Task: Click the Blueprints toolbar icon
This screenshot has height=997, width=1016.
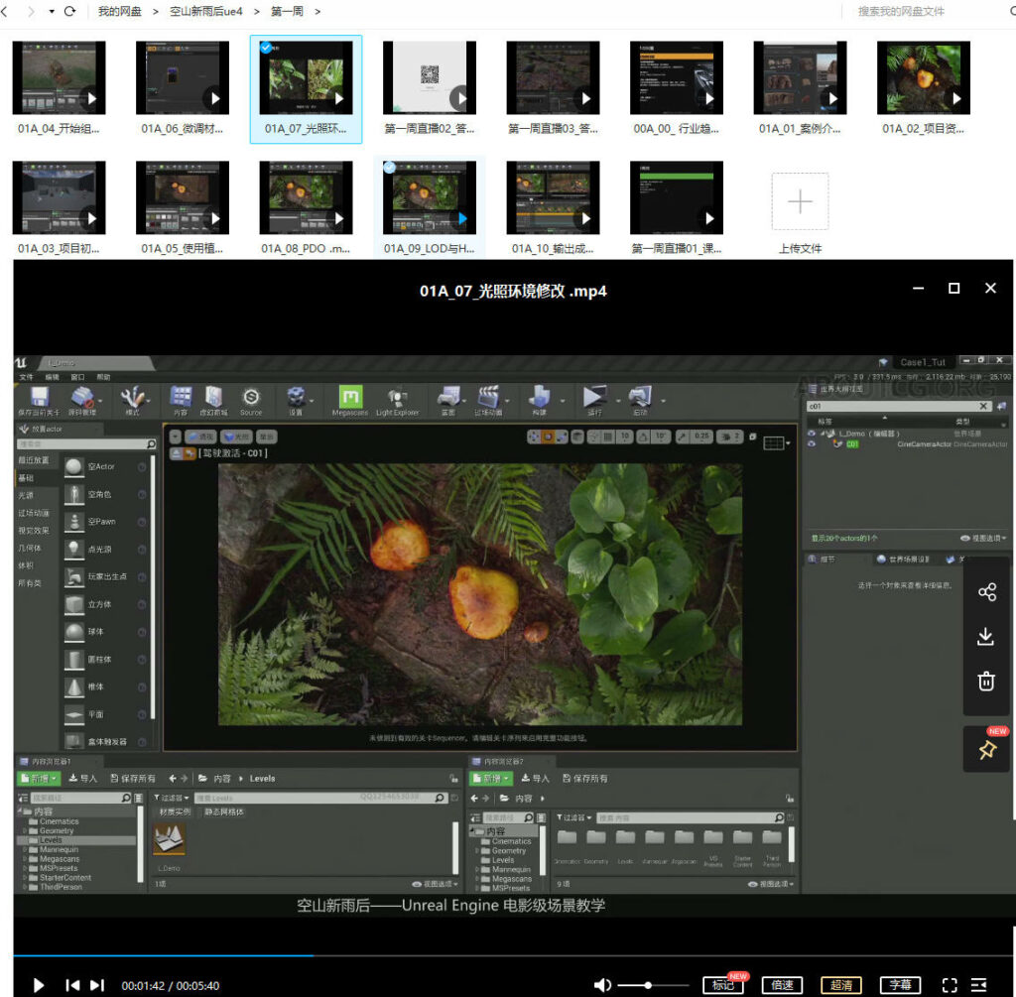Action: pyautogui.click(x=448, y=401)
